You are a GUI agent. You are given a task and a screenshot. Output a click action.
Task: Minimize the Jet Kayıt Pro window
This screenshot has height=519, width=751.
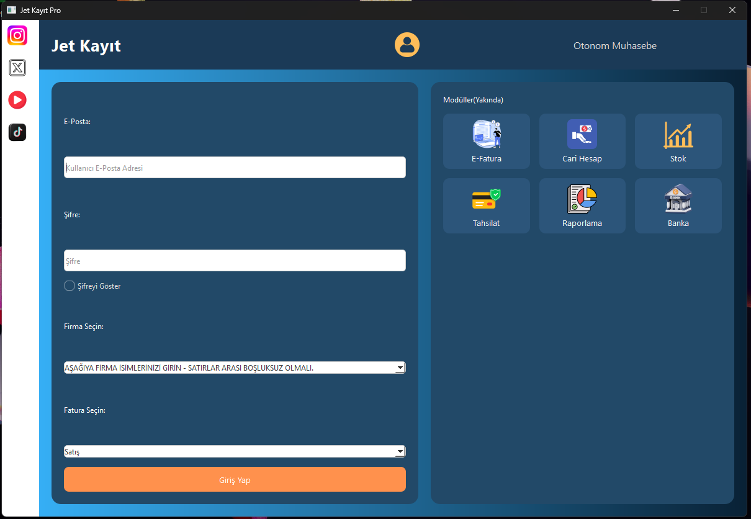pos(676,10)
